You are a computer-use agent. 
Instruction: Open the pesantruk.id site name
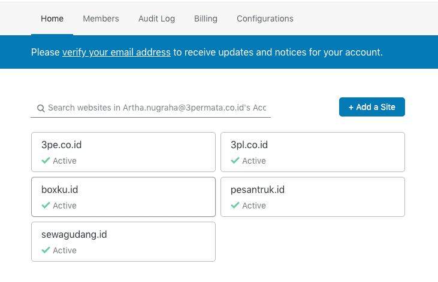pos(258,190)
